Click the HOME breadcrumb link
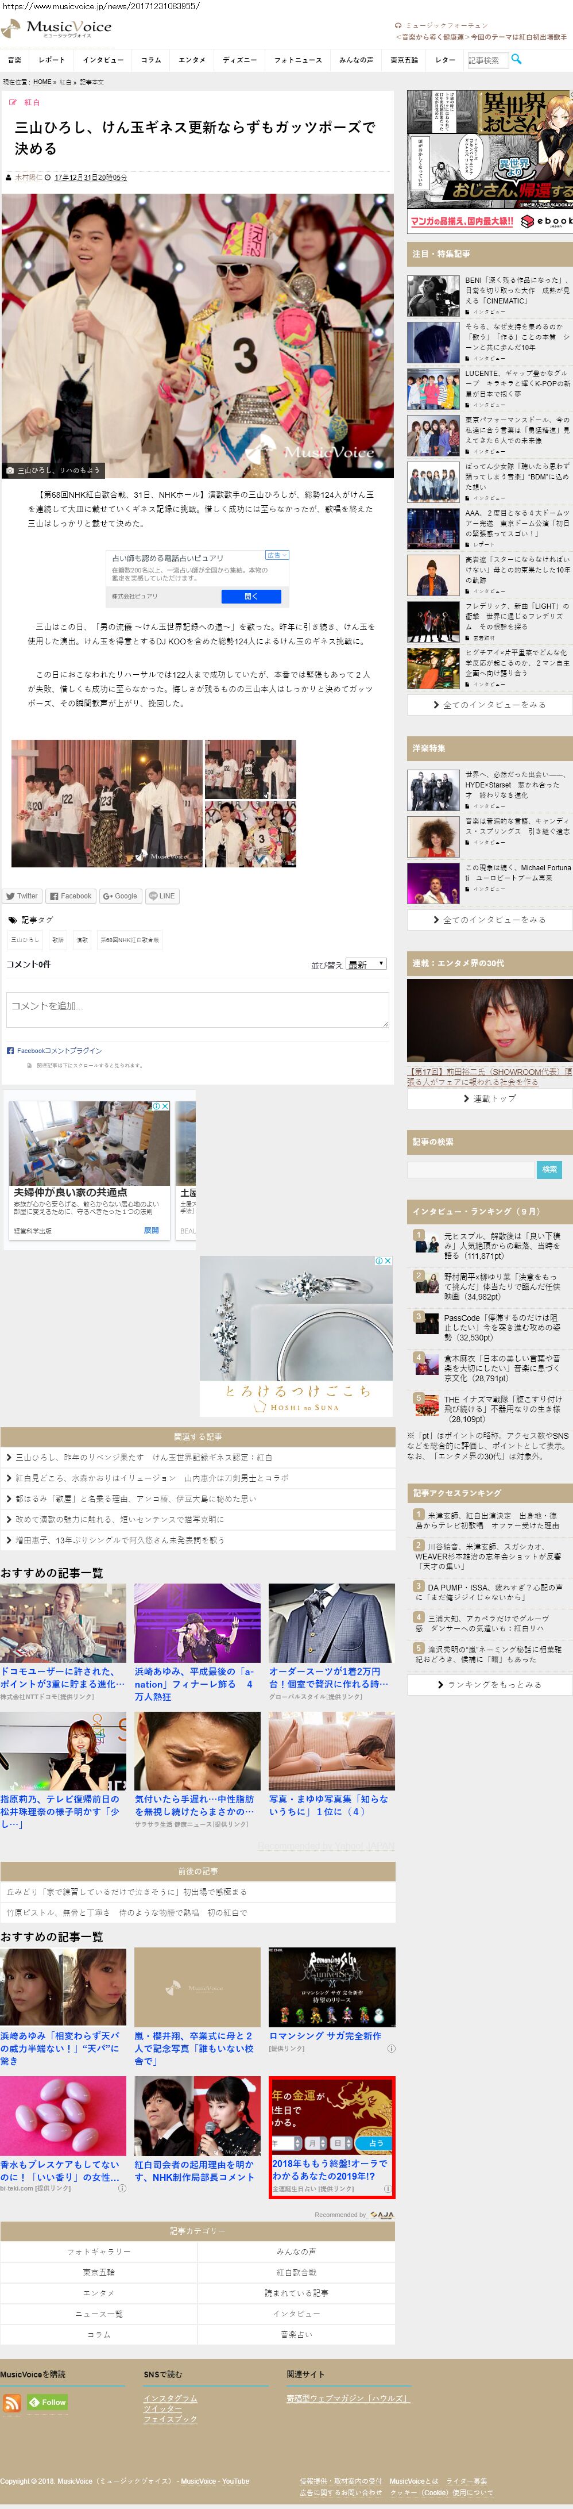Image resolution: width=573 pixels, height=2509 pixels. pyautogui.click(x=42, y=82)
